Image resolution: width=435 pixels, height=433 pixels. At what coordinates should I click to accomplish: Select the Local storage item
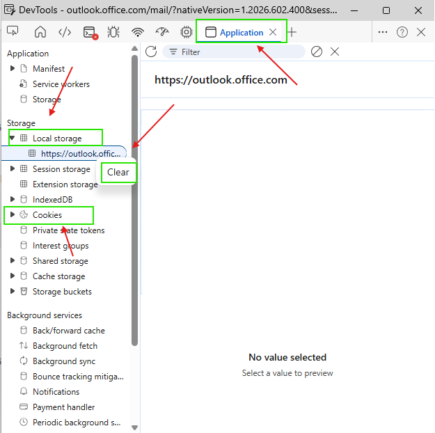click(x=57, y=139)
